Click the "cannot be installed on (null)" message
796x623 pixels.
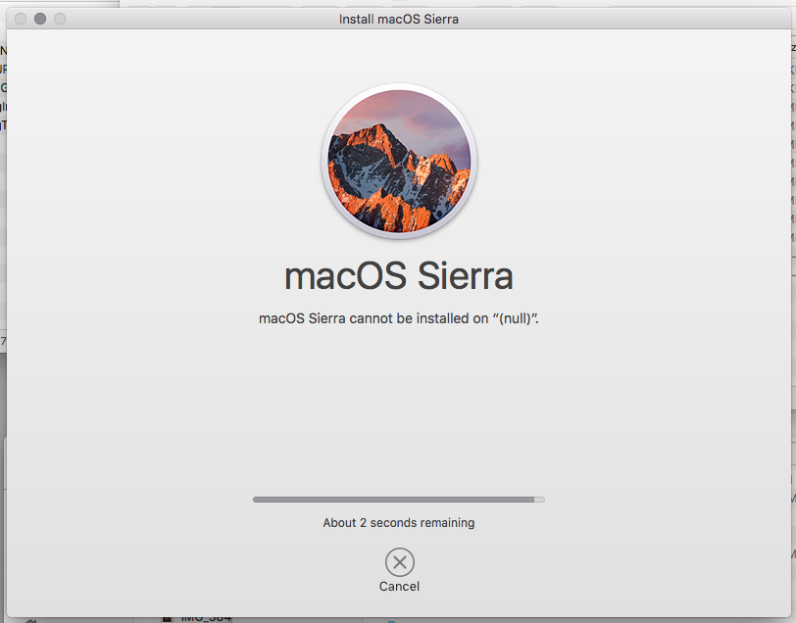399,318
